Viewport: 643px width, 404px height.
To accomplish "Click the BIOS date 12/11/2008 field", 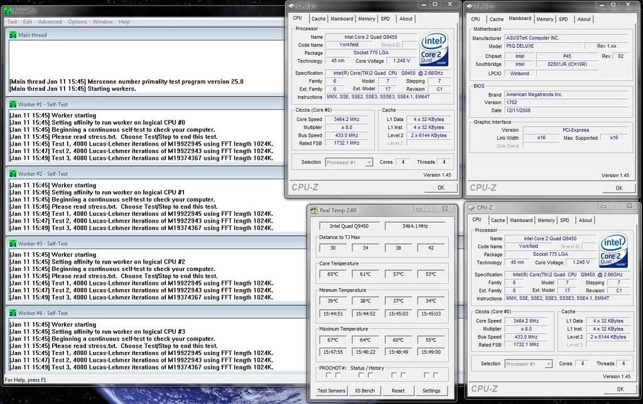I will [566, 110].
